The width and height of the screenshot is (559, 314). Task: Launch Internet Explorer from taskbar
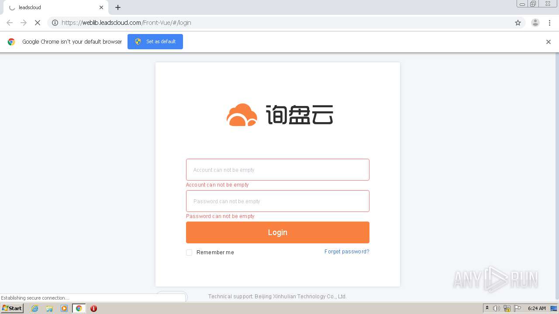click(x=35, y=308)
